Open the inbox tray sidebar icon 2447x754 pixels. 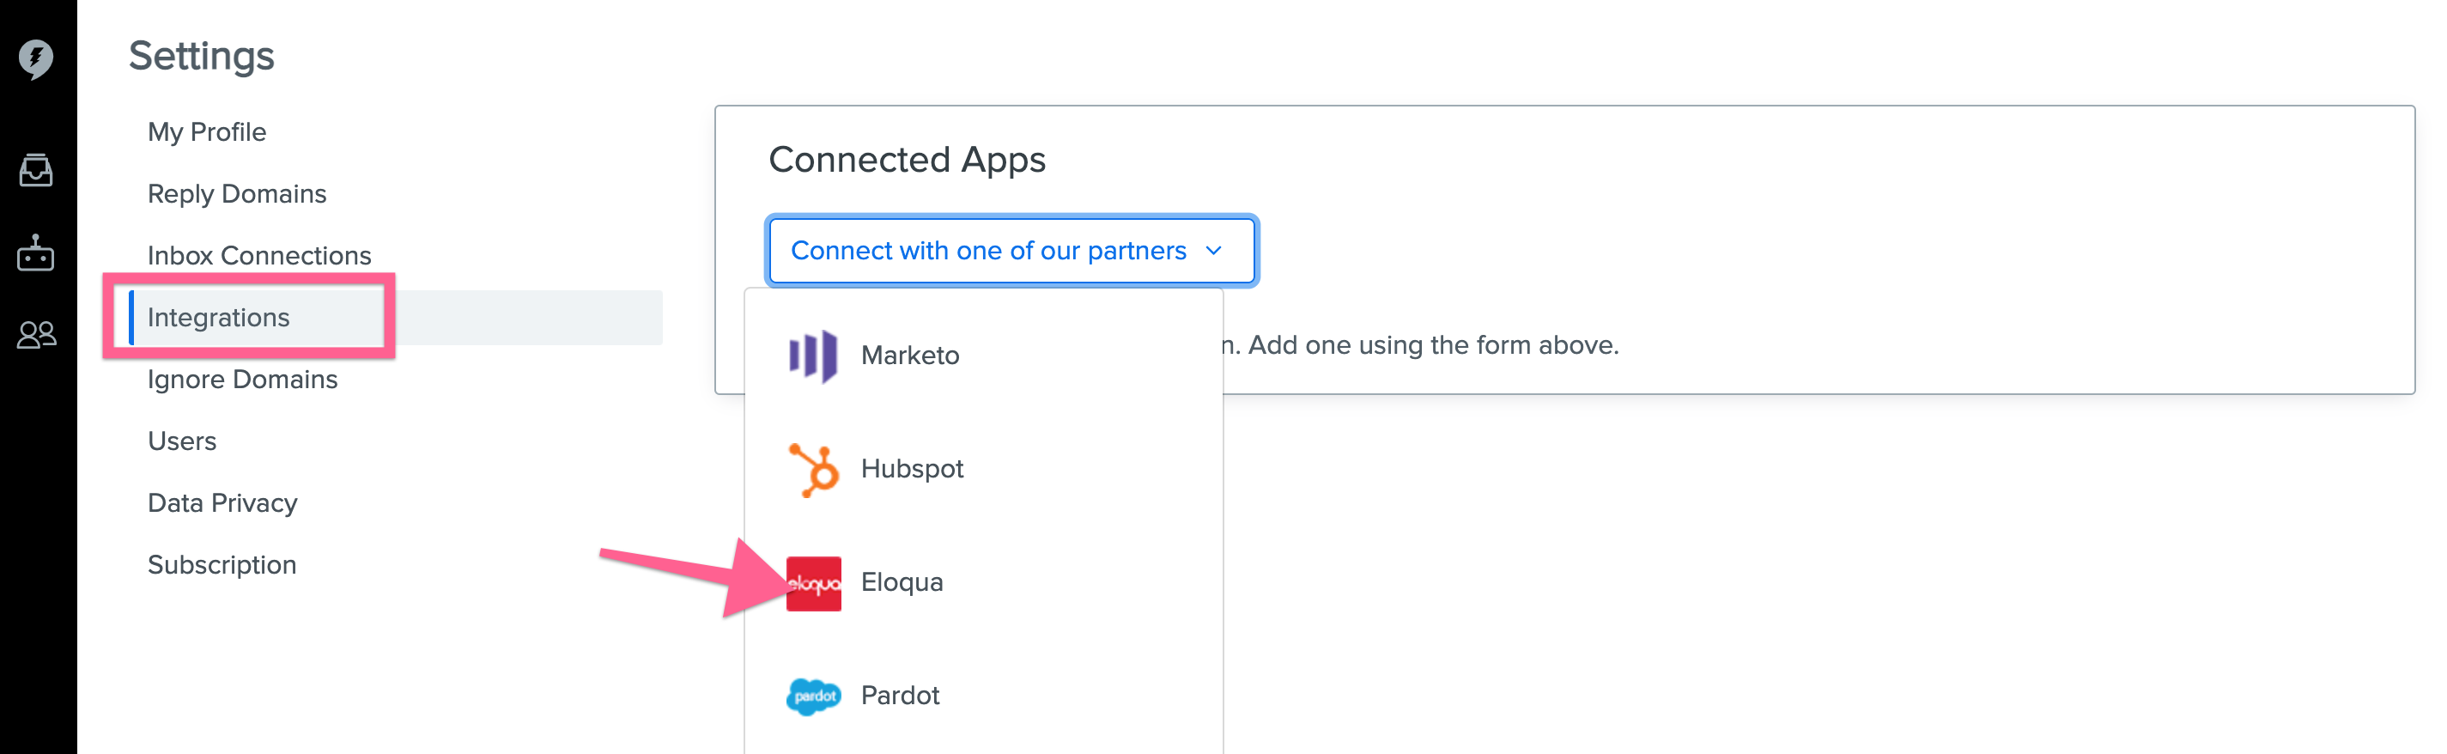click(36, 171)
